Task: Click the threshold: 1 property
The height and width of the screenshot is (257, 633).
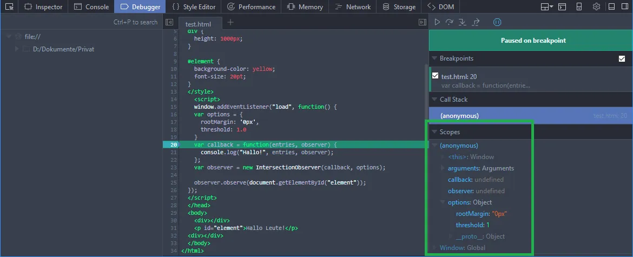Action: click(472, 225)
